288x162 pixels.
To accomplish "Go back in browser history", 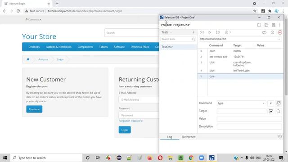I will click(4, 11).
